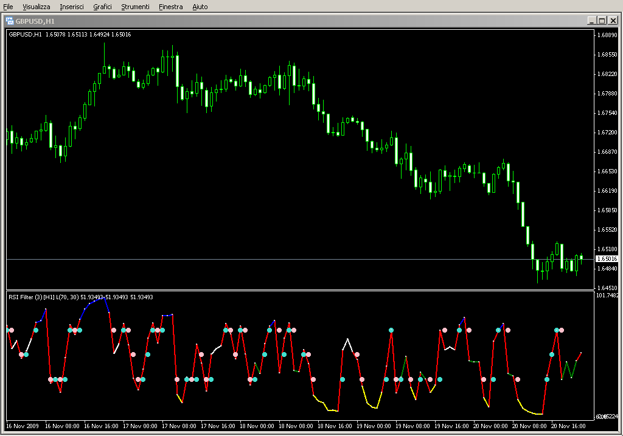
Task: Open the Aiuto menu
Action: (200, 7)
